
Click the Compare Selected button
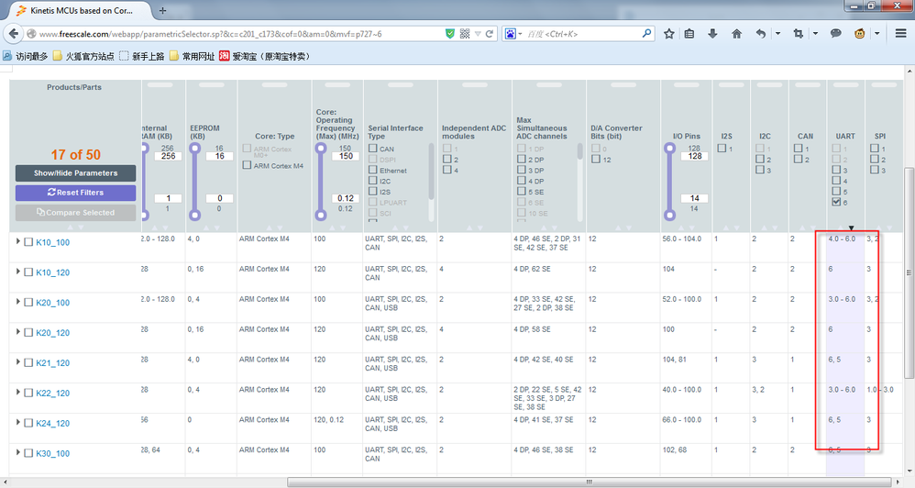tap(75, 213)
